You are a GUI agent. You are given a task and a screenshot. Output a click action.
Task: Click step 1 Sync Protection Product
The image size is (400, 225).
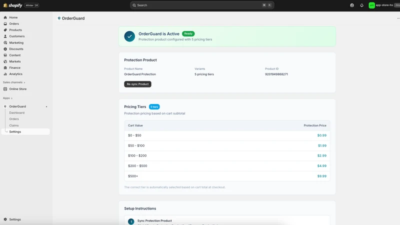point(154,220)
